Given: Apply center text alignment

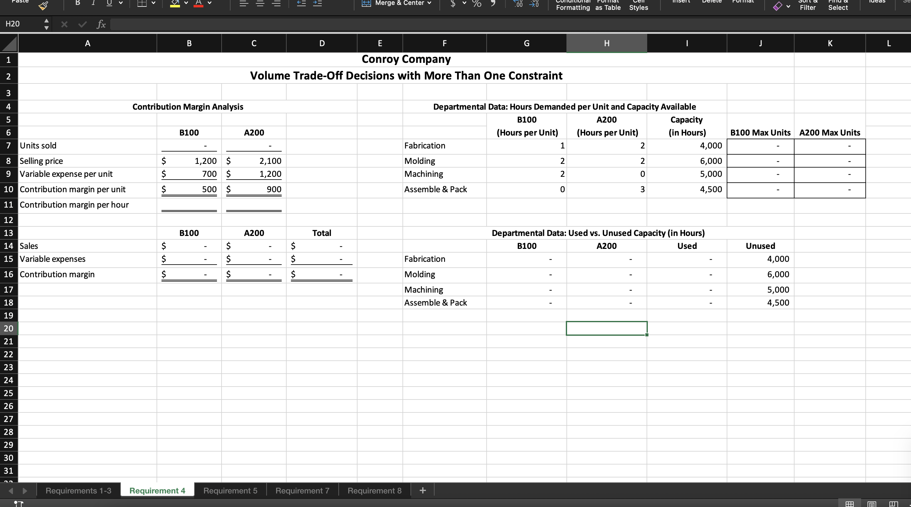Looking at the screenshot, I should [x=260, y=3].
